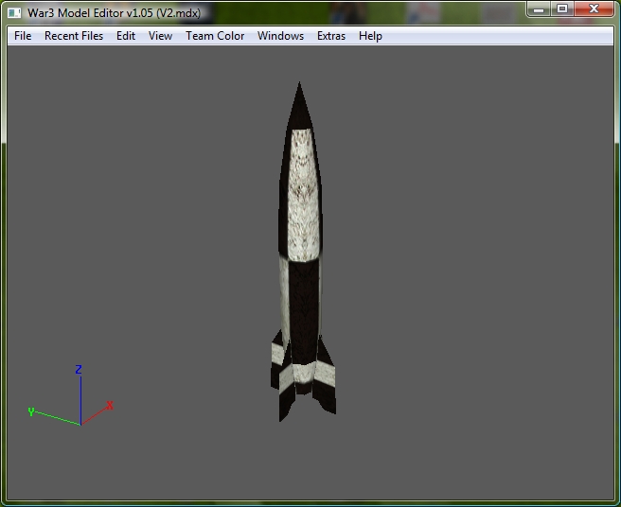The width and height of the screenshot is (621, 507).
Task: Minimize the War3 Model Editor window
Action: click(x=539, y=9)
